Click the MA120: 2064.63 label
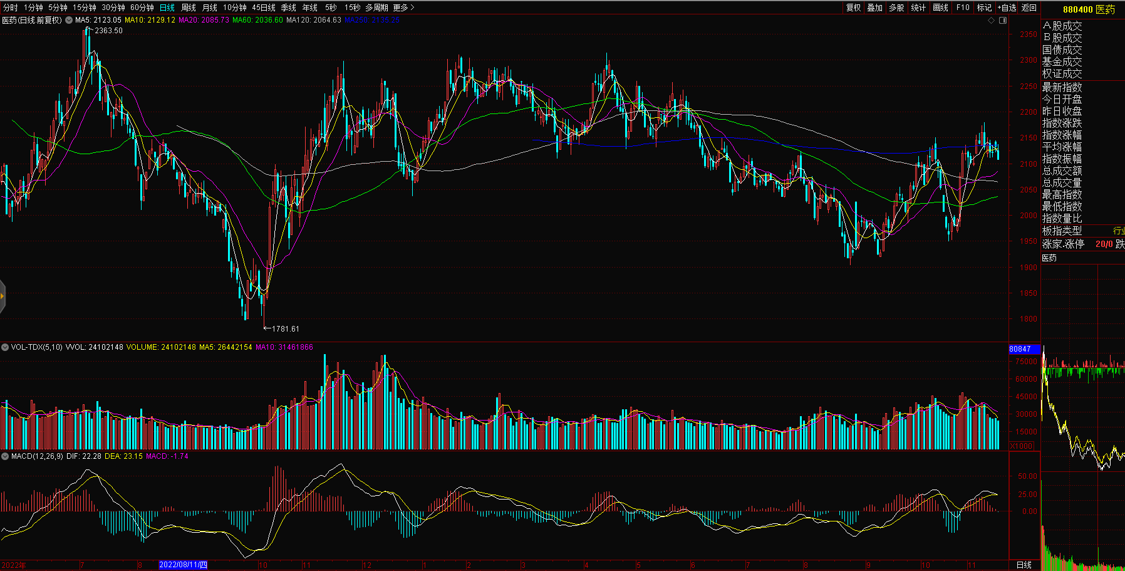Viewport: 1125px width, 571px height. tap(314, 20)
